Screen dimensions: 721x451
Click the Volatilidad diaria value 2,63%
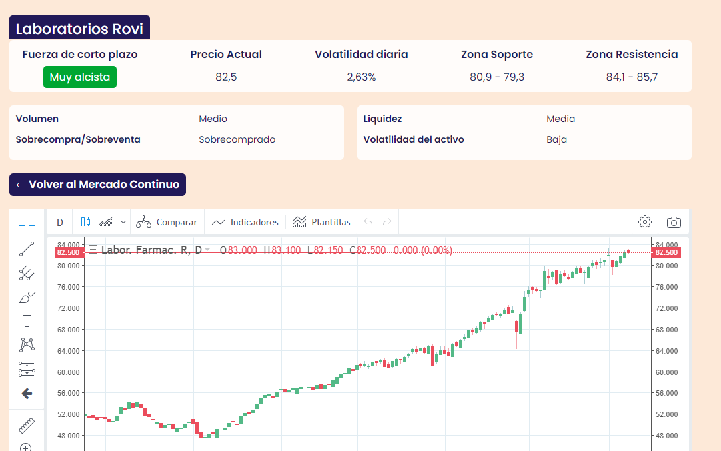pyautogui.click(x=361, y=77)
